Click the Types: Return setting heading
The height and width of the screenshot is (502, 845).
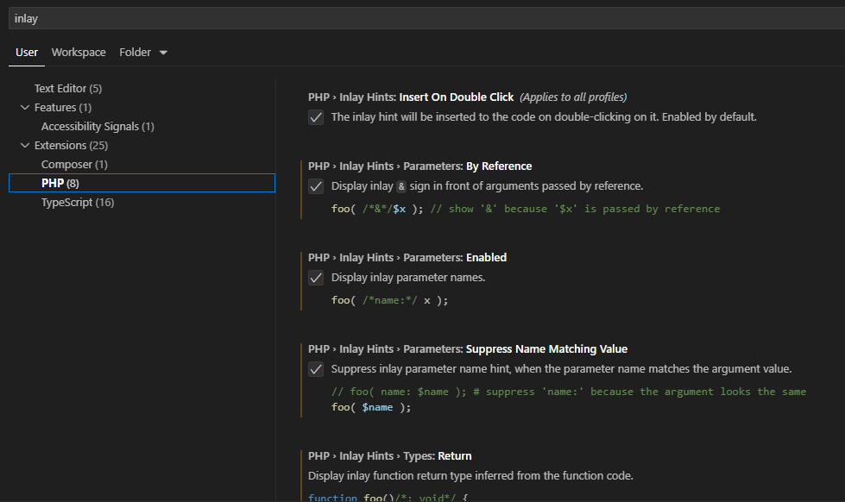[x=389, y=456]
